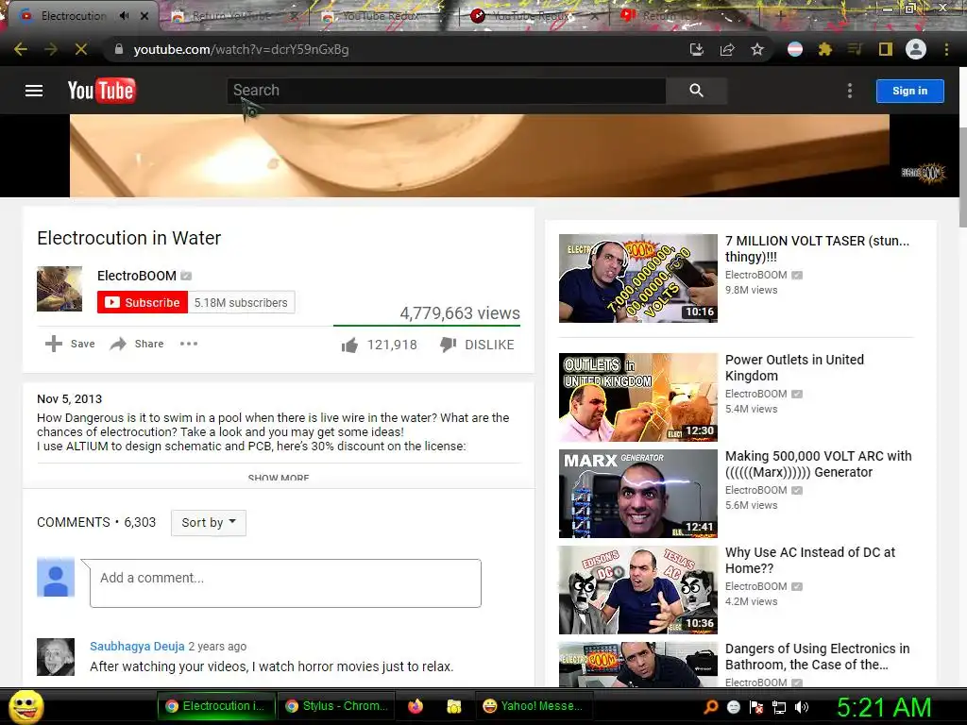Expand the description with SHOW MORE

point(279,477)
